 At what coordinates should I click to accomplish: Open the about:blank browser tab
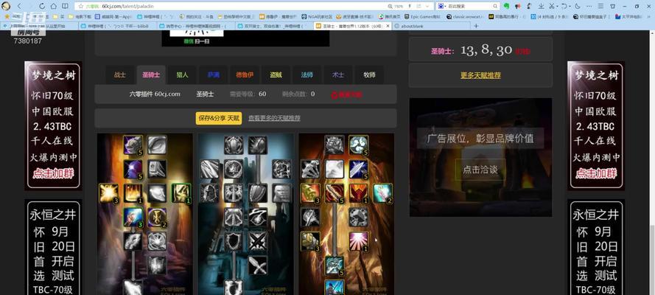[432, 26]
